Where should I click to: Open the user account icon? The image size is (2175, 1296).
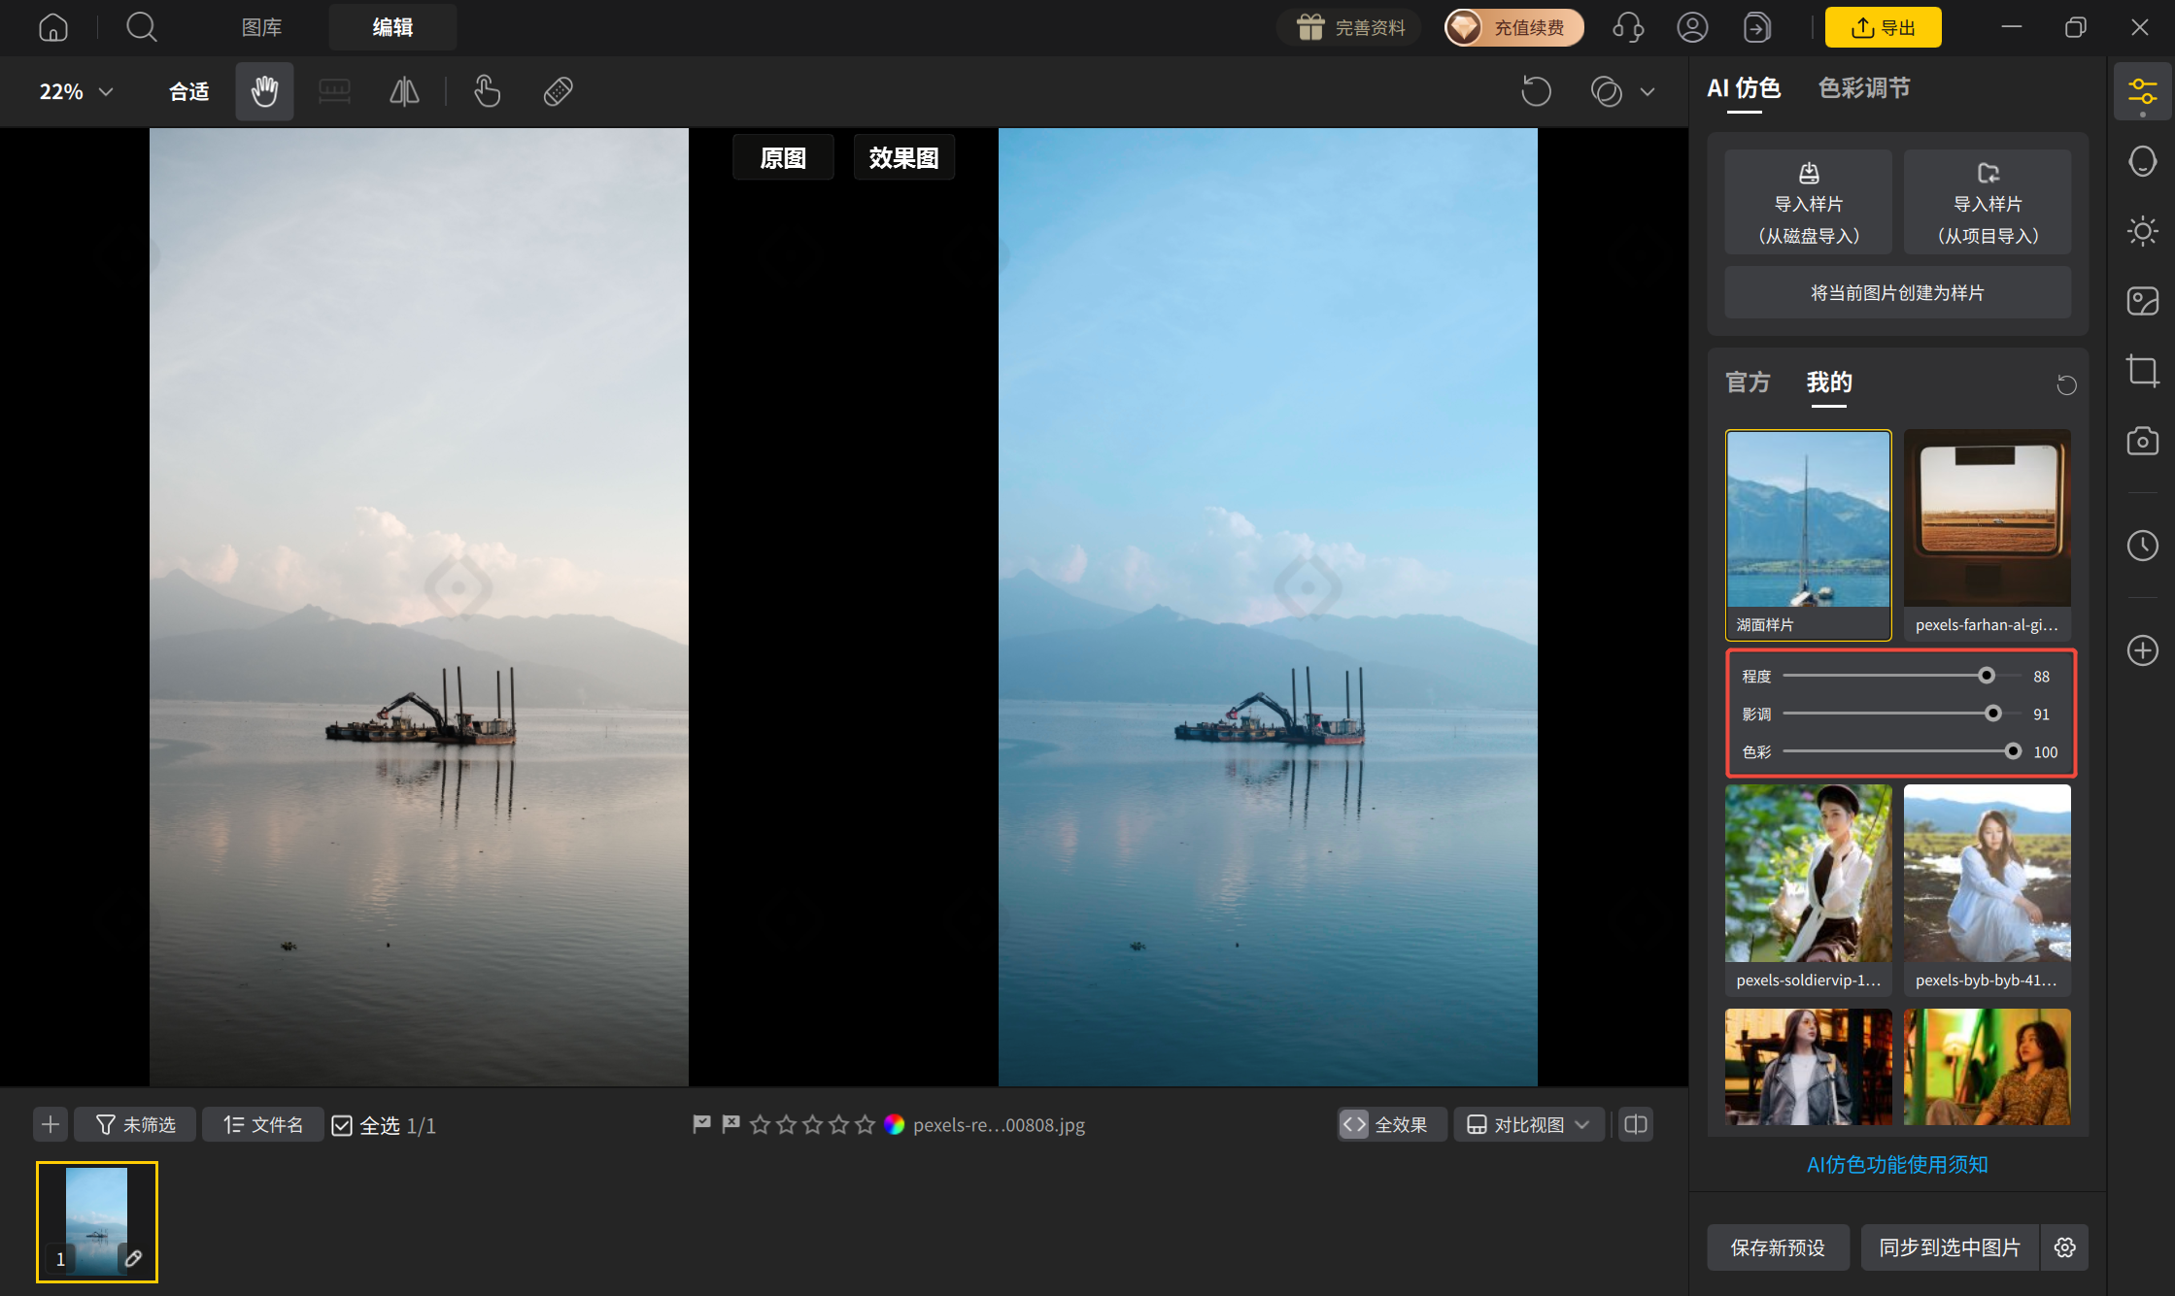coord(1692,27)
